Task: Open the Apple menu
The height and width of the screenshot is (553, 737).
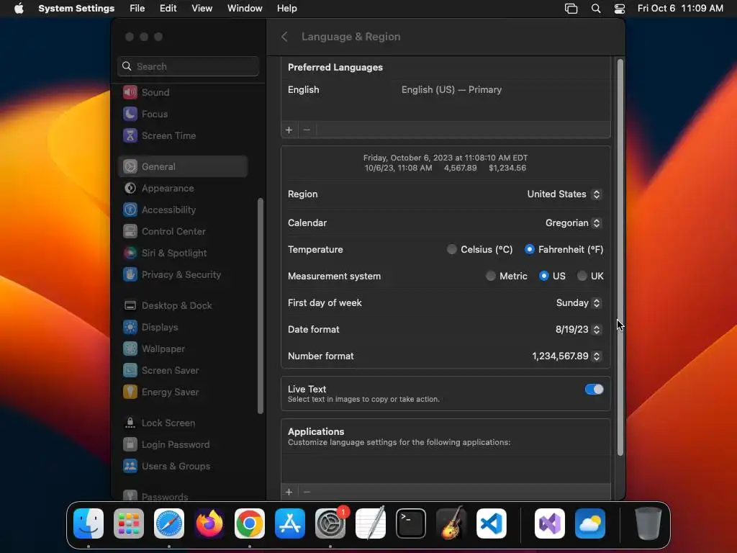Action: click(19, 9)
